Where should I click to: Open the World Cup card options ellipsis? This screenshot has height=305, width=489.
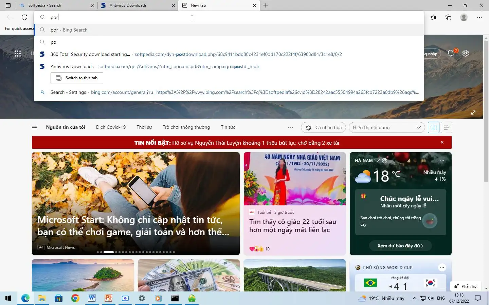pos(442,267)
